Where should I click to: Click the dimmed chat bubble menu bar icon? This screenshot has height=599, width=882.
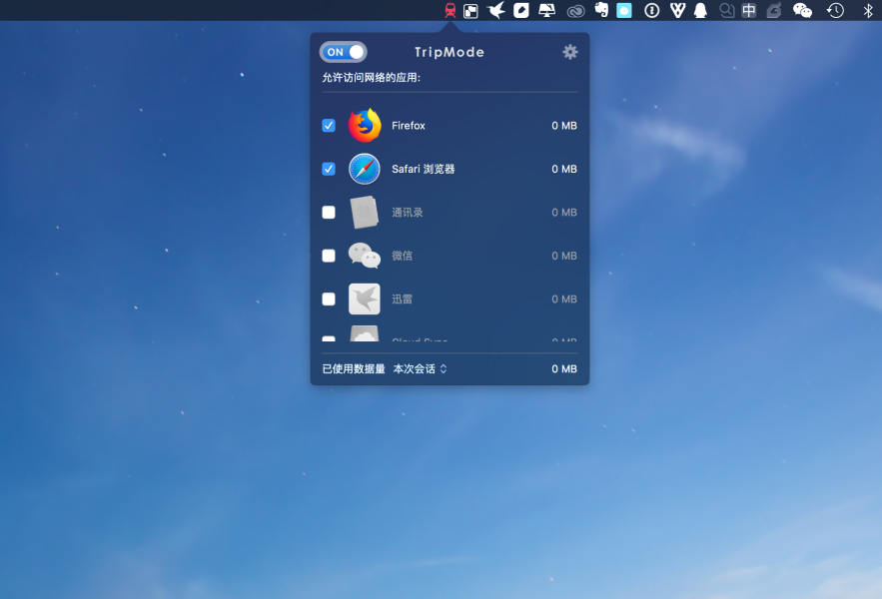coord(727,10)
